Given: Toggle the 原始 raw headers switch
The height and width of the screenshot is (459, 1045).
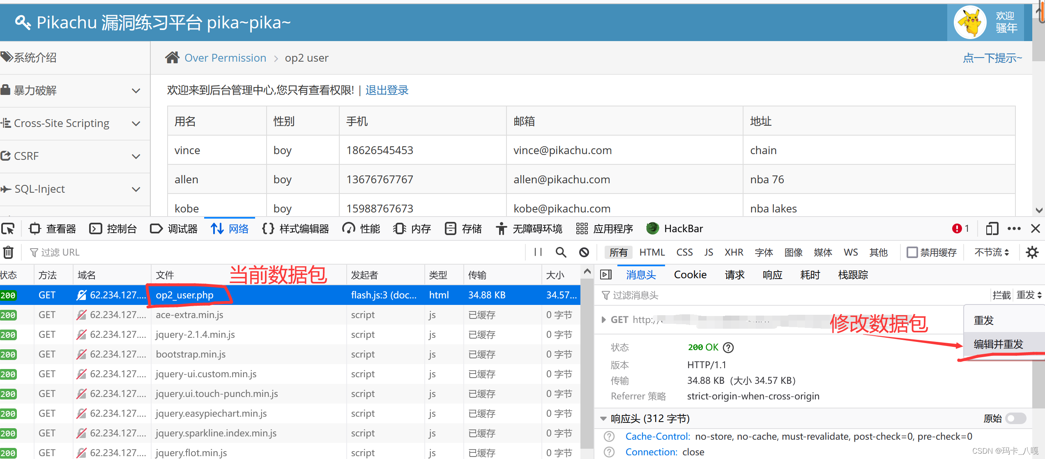Looking at the screenshot, I should click(x=1015, y=418).
